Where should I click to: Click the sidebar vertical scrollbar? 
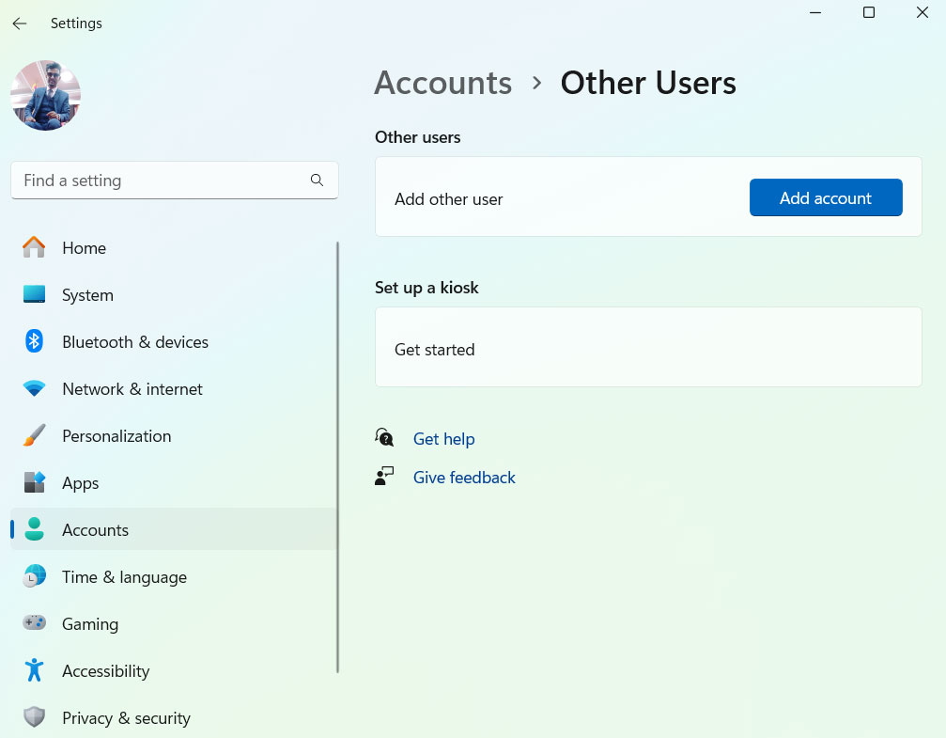[x=337, y=457]
